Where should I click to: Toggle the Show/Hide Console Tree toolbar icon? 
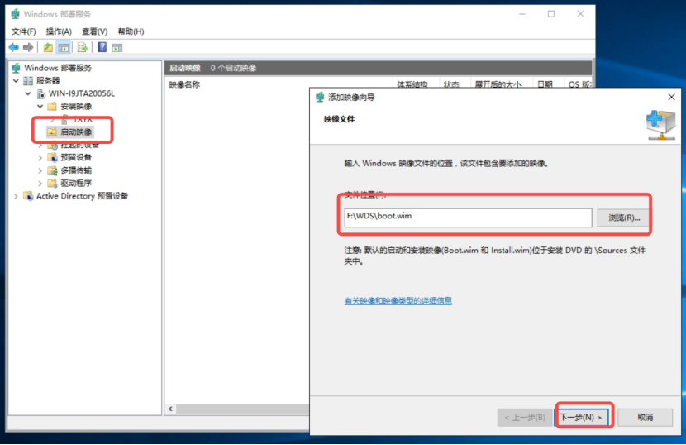(x=64, y=47)
